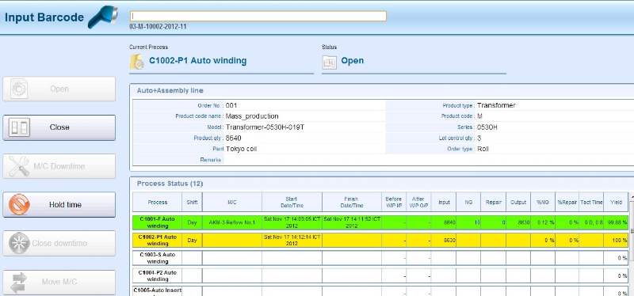Click the switch icon on Close button
This screenshot has height=296, width=634.
pyautogui.click(x=19, y=127)
